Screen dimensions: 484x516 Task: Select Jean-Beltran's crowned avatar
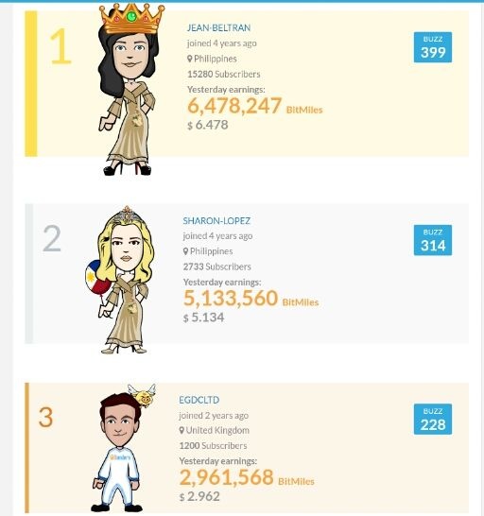click(130, 91)
